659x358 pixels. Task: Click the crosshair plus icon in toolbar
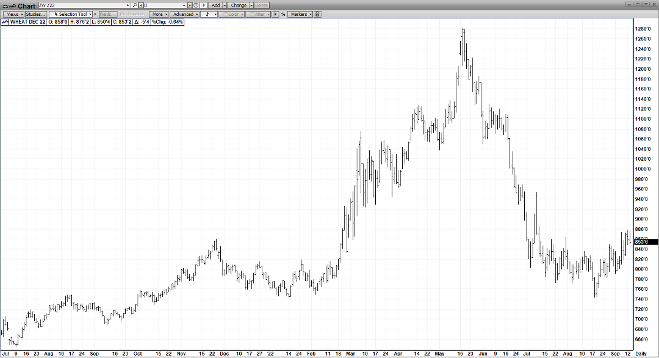point(275,14)
